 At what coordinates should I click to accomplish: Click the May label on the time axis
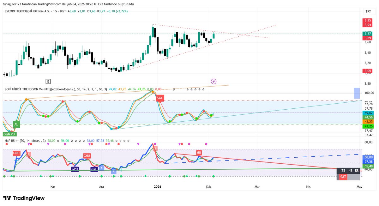click(x=359, y=187)
